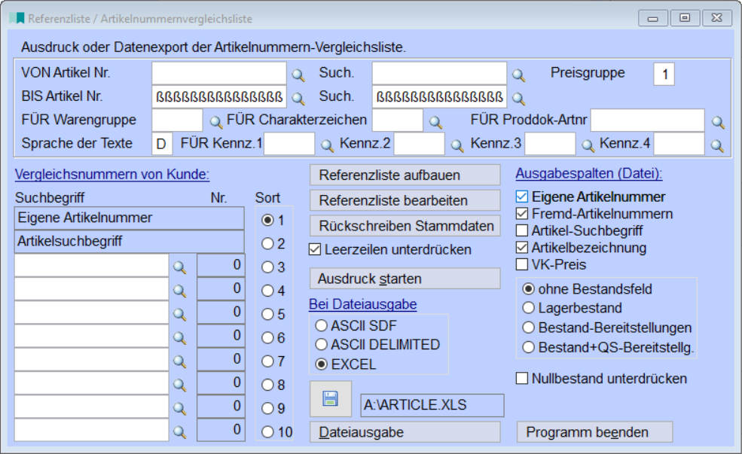Open search lookup for VON Artikel Nr.
This screenshot has width=742, height=454.
[297, 76]
